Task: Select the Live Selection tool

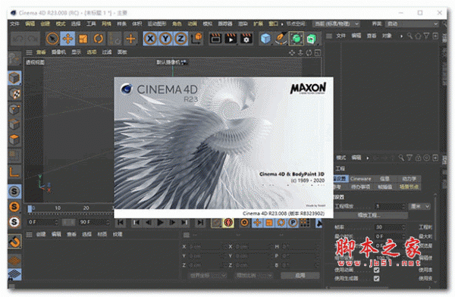Action: (52, 39)
